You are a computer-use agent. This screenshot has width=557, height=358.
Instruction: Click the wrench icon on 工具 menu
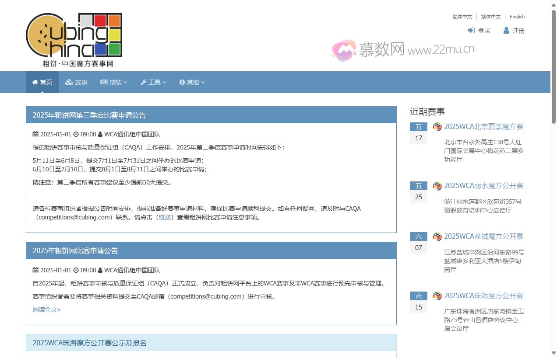pos(143,82)
